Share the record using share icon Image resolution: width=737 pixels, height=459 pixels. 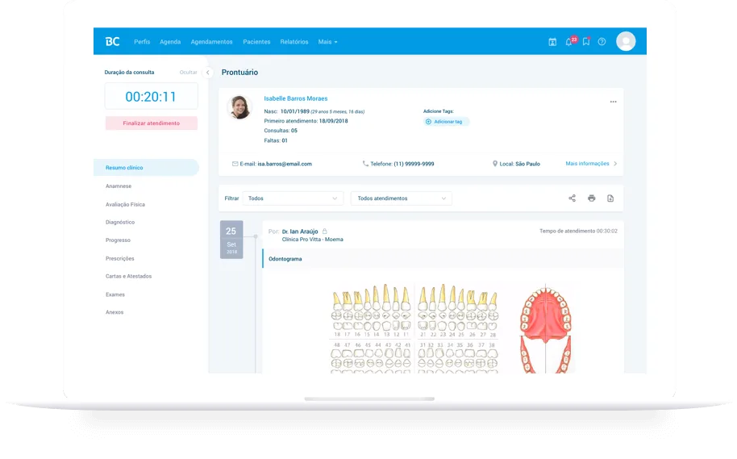point(573,198)
